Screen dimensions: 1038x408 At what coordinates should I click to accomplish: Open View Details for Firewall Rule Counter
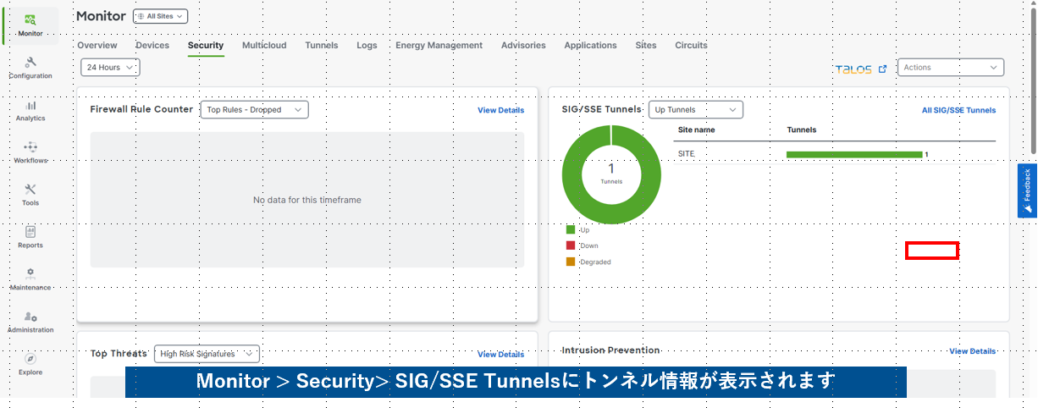(x=500, y=110)
